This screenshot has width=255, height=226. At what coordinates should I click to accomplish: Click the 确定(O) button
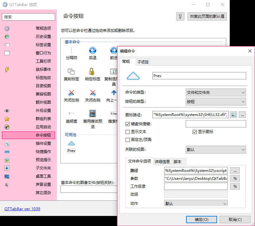202,219
